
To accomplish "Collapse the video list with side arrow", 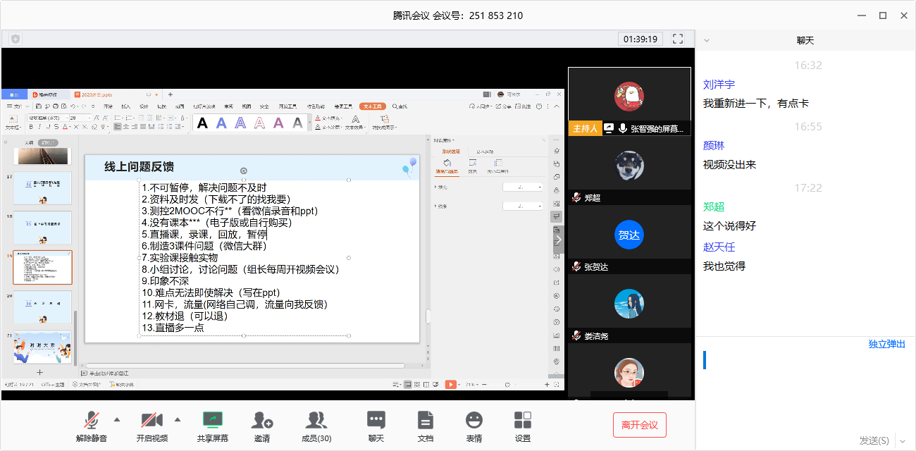I will click(x=558, y=240).
